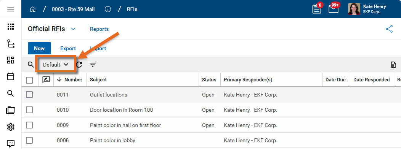401x149 pixels.
Task: Click the New button
Action: [x=39, y=48]
